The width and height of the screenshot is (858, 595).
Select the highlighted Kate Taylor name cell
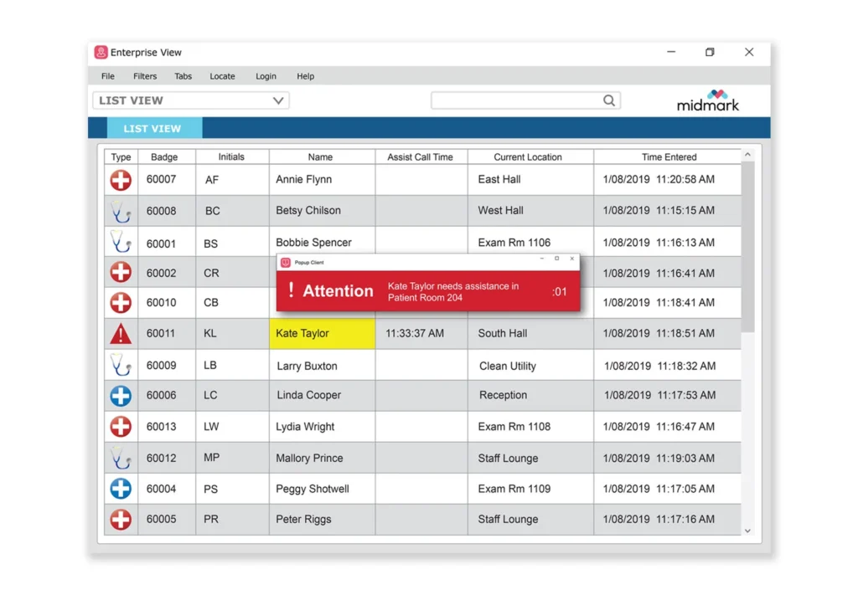click(322, 334)
